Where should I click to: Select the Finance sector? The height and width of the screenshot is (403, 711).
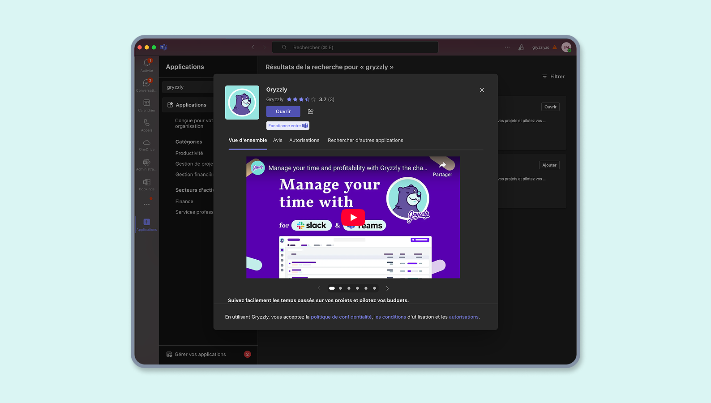click(x=184, y=201)
